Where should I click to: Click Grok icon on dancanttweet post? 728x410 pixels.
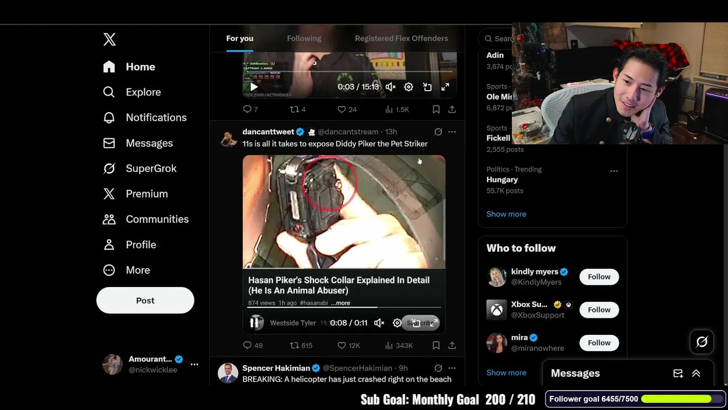pos(438,132)
